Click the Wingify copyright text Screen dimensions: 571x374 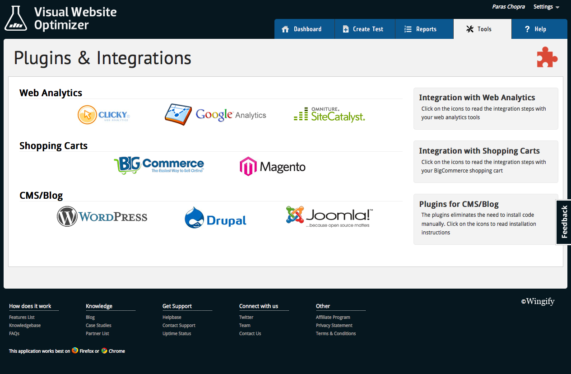coord(538,301)
